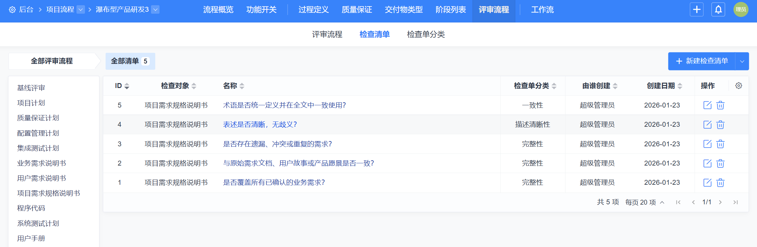Sort table by ID column
This screenshot has height=247, width=757.
coord(122,86)
